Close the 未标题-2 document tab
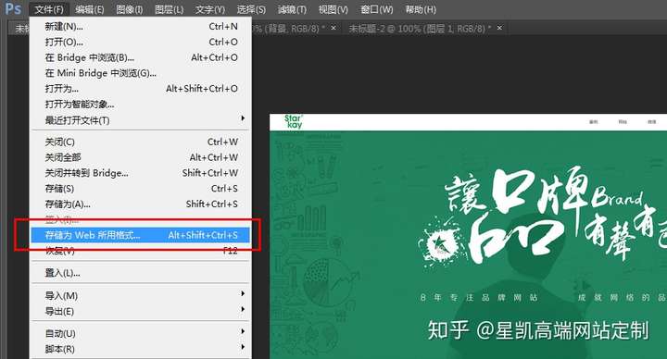Viewport: 667px width, 359px height. pyautogui.click(x=499, y=28)
